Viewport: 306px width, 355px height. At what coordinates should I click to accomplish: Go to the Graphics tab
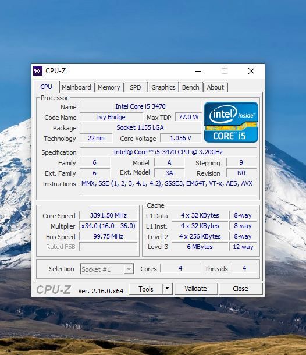[163, 87]
